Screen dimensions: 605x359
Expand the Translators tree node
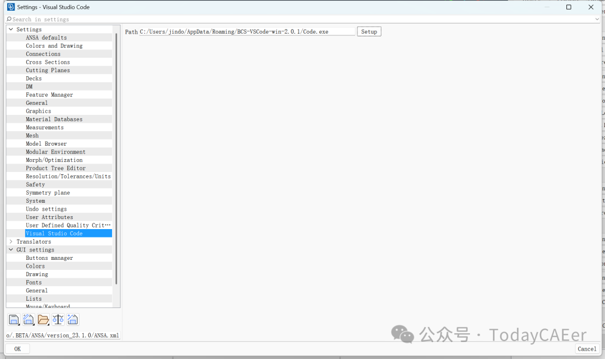(x=11, y=241)
